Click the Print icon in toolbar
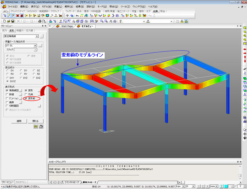The height and width of the screenshot is (189, 247). [x=40, y=21]
